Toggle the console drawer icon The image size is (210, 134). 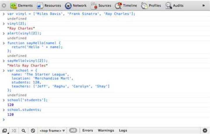tap(14, 131)
